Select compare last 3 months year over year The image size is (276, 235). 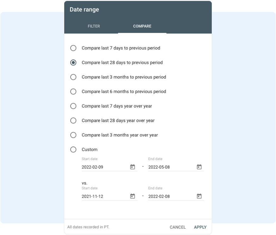(x=73, y=135)
